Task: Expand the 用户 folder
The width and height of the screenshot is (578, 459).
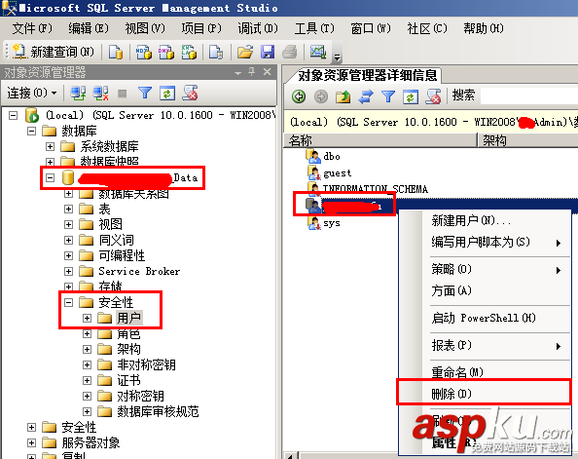Action: [87, 318]
